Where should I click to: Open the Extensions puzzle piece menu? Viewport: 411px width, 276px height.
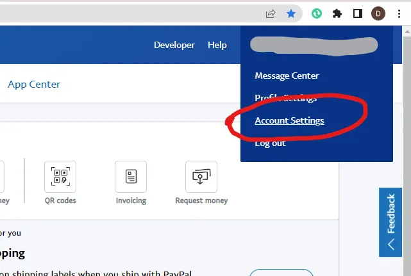tap(337, 13)
